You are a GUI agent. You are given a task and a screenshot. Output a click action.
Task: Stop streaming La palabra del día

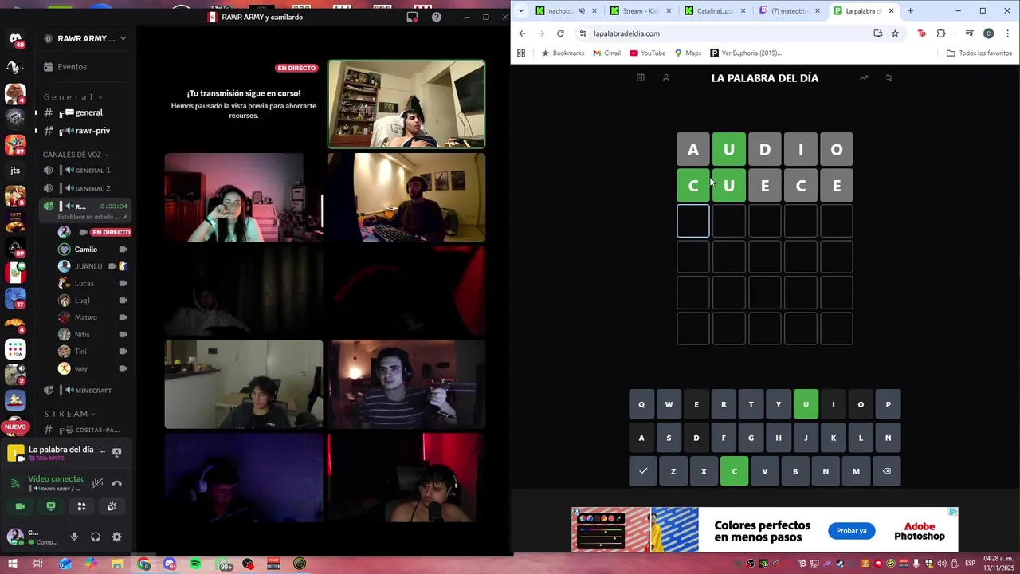(x=116, y=452)
